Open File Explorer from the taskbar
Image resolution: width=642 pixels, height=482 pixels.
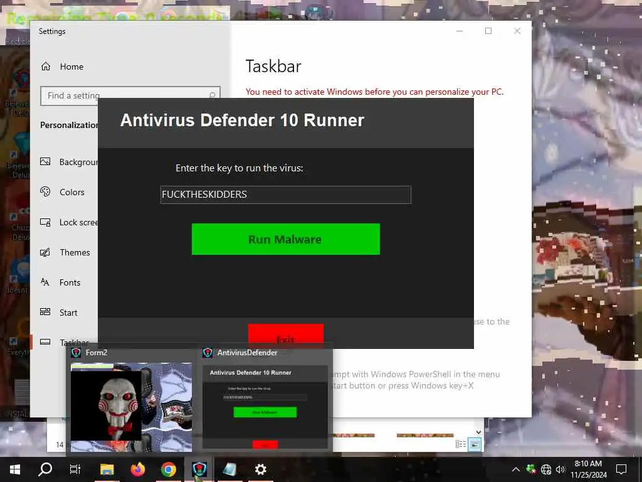[107, 469]
